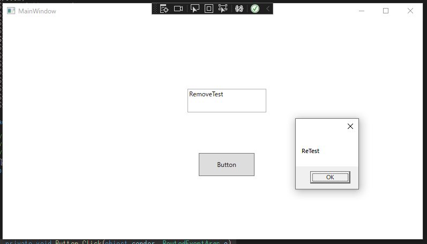427x244 pixels.
Task: Click the debug toolbar dotted grip handle
Action: tap(155, 9)
